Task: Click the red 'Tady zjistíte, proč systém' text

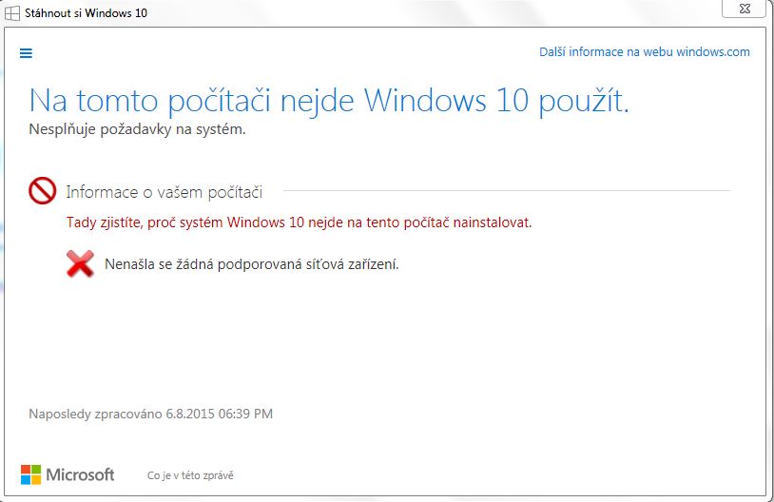Action: click(299, 222)
